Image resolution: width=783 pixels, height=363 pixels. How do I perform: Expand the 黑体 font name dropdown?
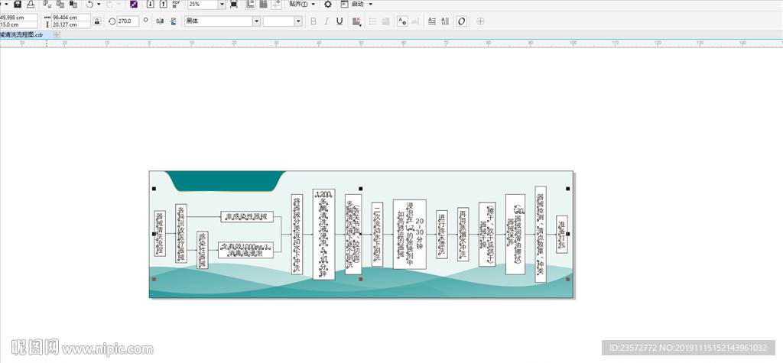(x=255, y=21)
